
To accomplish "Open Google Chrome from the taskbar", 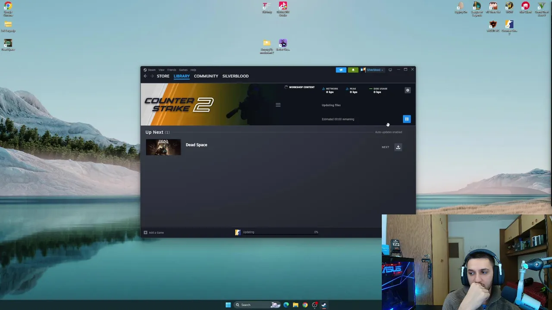I will [x=305, y=305].
